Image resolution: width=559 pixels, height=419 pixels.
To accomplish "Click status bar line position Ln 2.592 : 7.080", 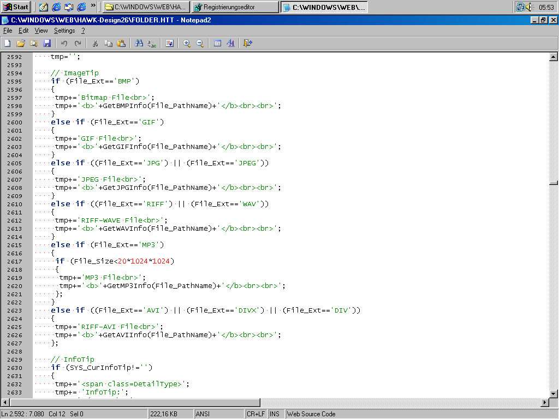I will point(23,414).
